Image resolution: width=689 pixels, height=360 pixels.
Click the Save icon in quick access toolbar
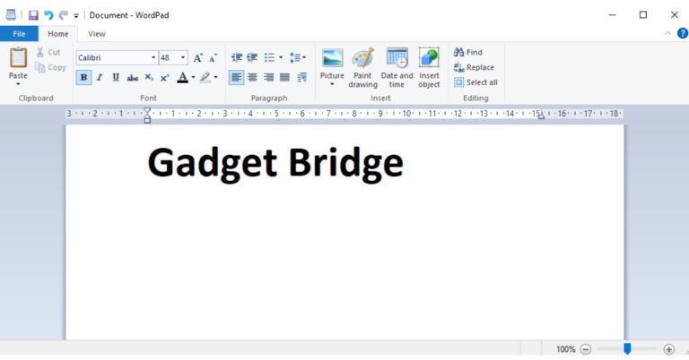pos(33,15)
